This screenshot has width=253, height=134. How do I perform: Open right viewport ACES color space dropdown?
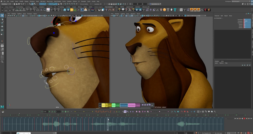click(x=196, y=16)
